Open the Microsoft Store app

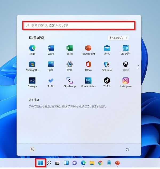[x=32, y=66]
